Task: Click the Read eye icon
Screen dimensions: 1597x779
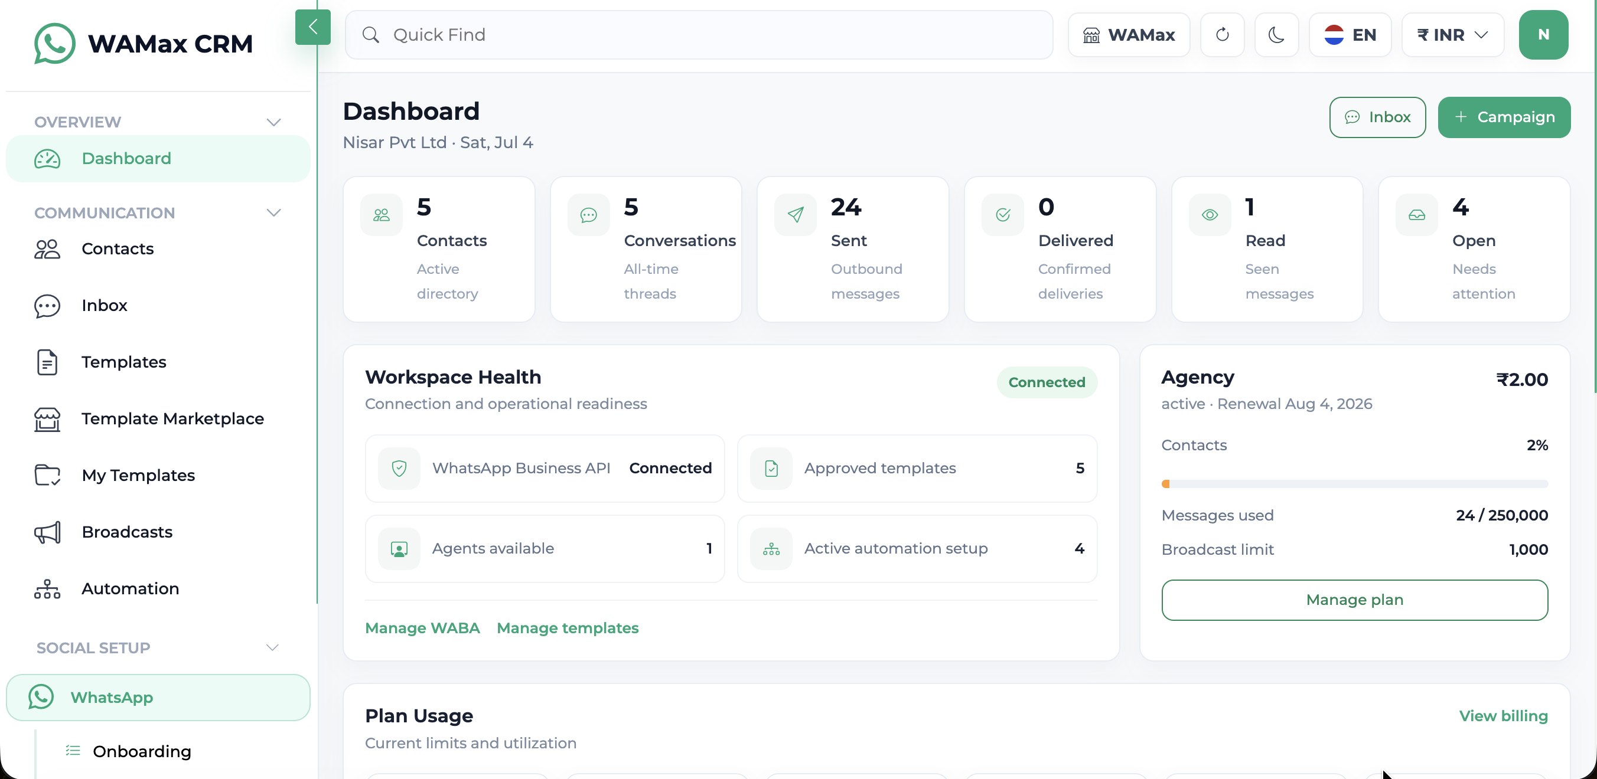Action: (1210, 215)
